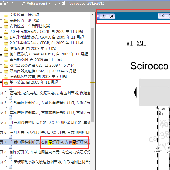The width and height of the screenshot is (170, 170).
Task: Expand the 1.4 升汽油发动机 CAVD node
Action: [x=1, y=37]
